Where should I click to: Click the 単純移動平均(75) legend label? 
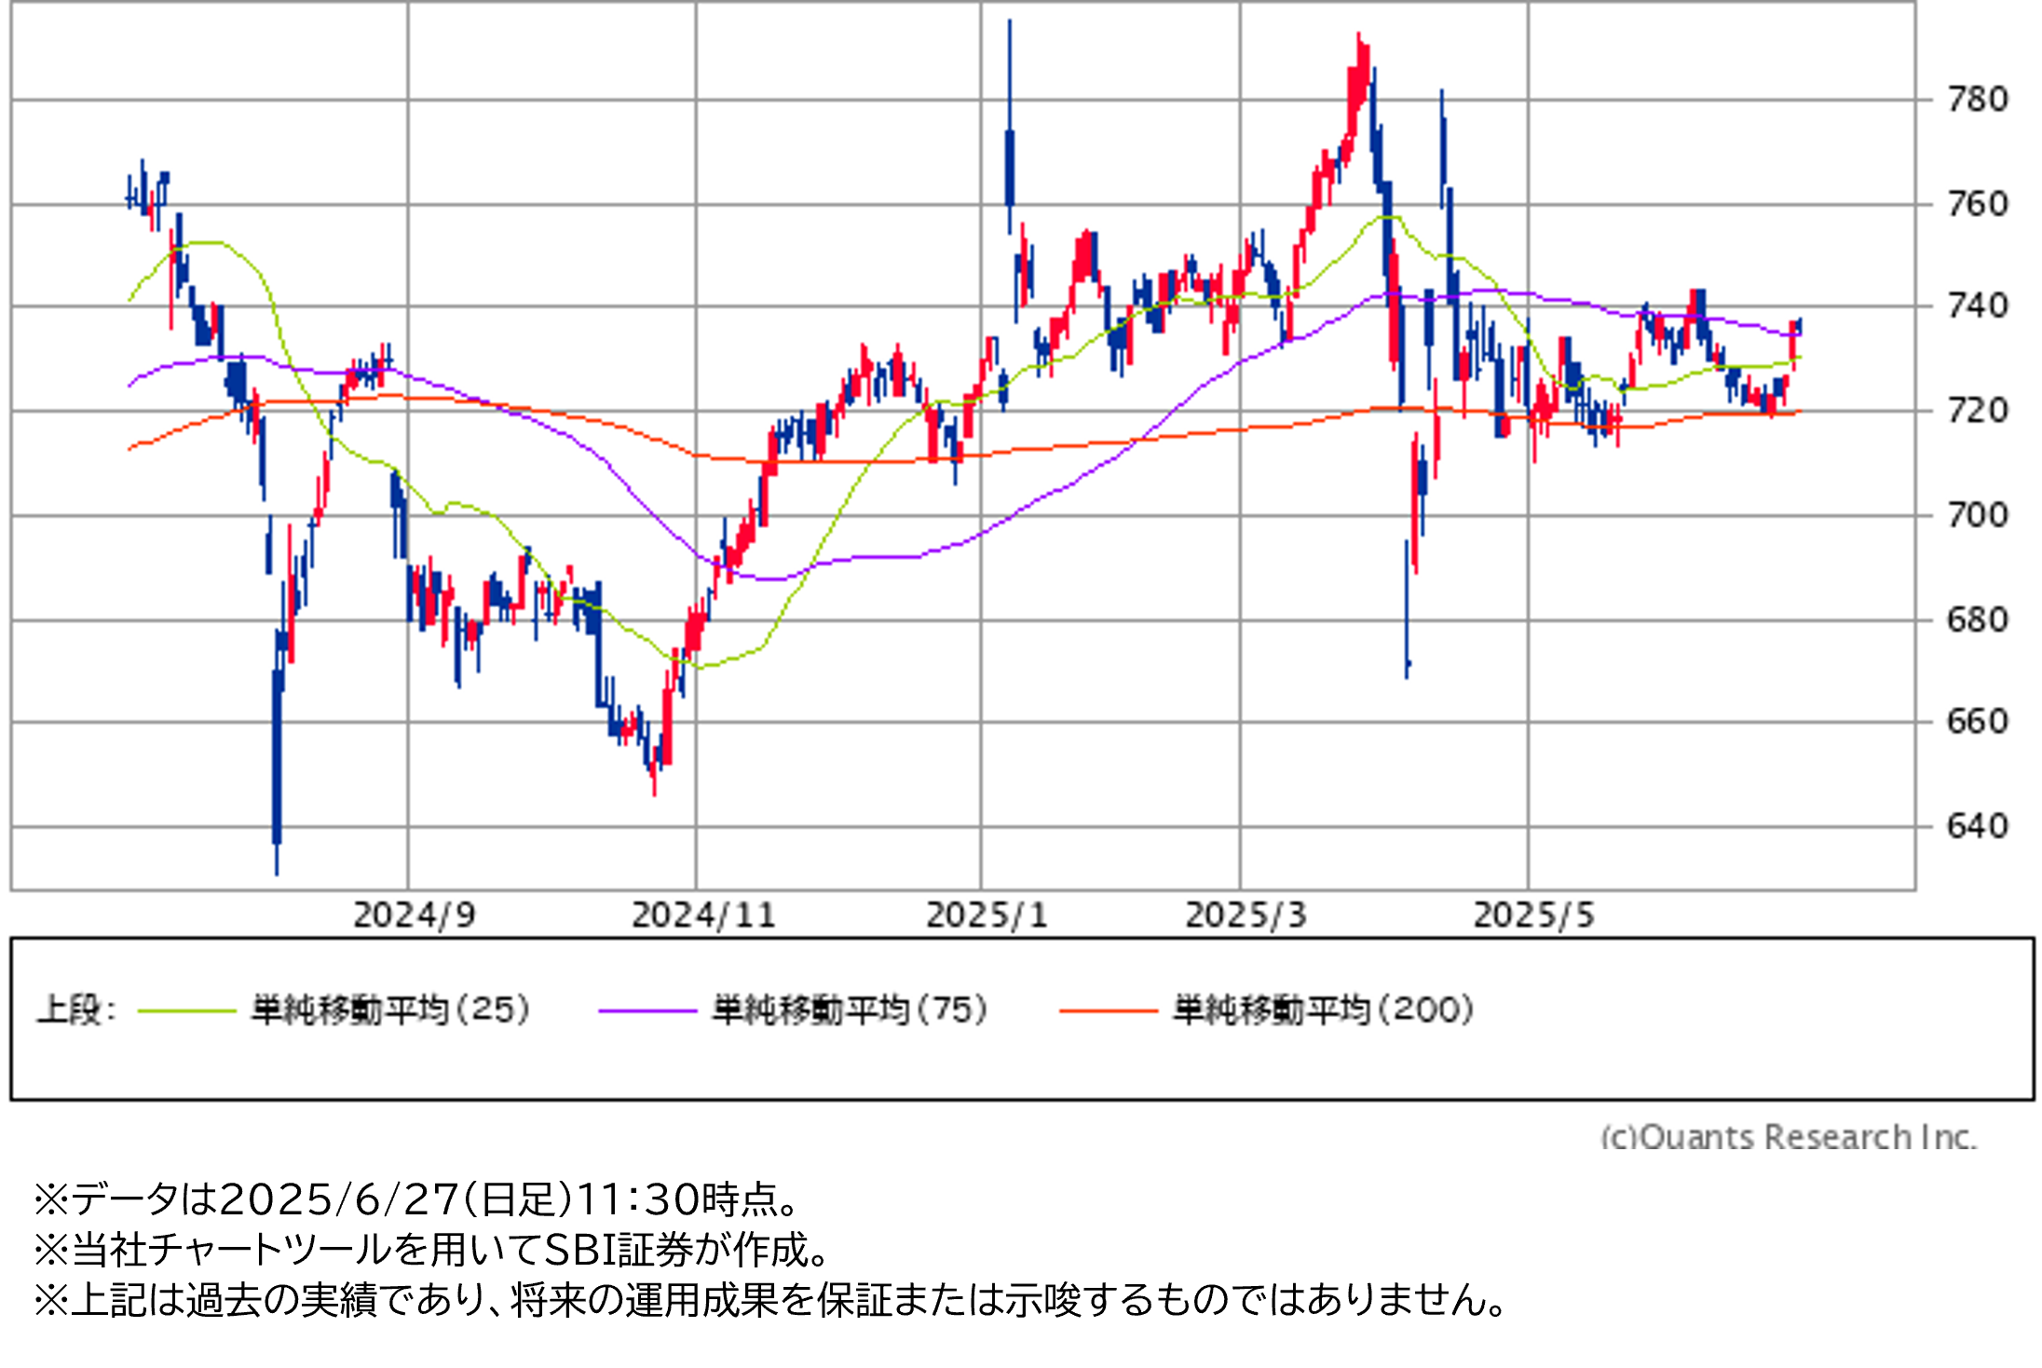(x=850, y=1010)
